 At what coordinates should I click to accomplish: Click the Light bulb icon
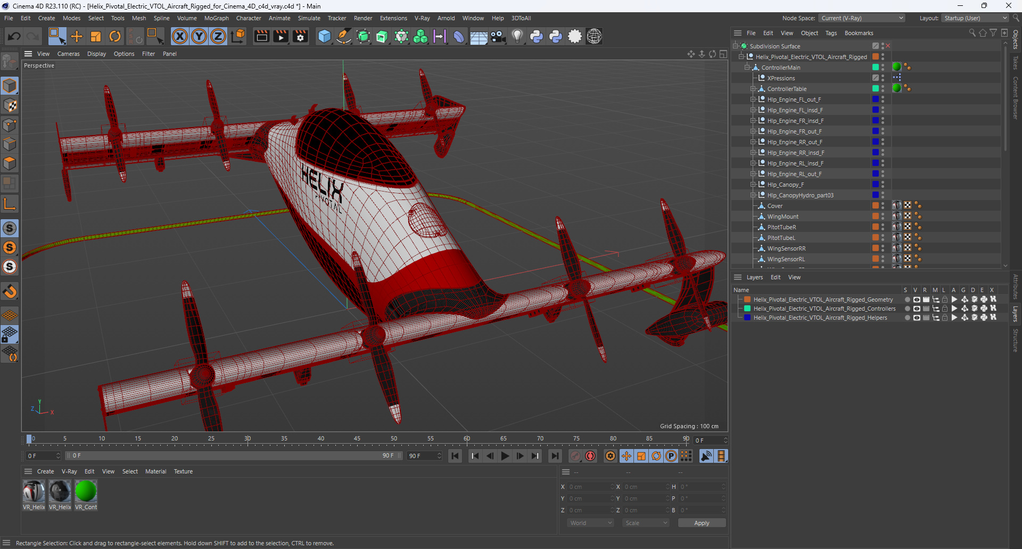pos(517,36)
